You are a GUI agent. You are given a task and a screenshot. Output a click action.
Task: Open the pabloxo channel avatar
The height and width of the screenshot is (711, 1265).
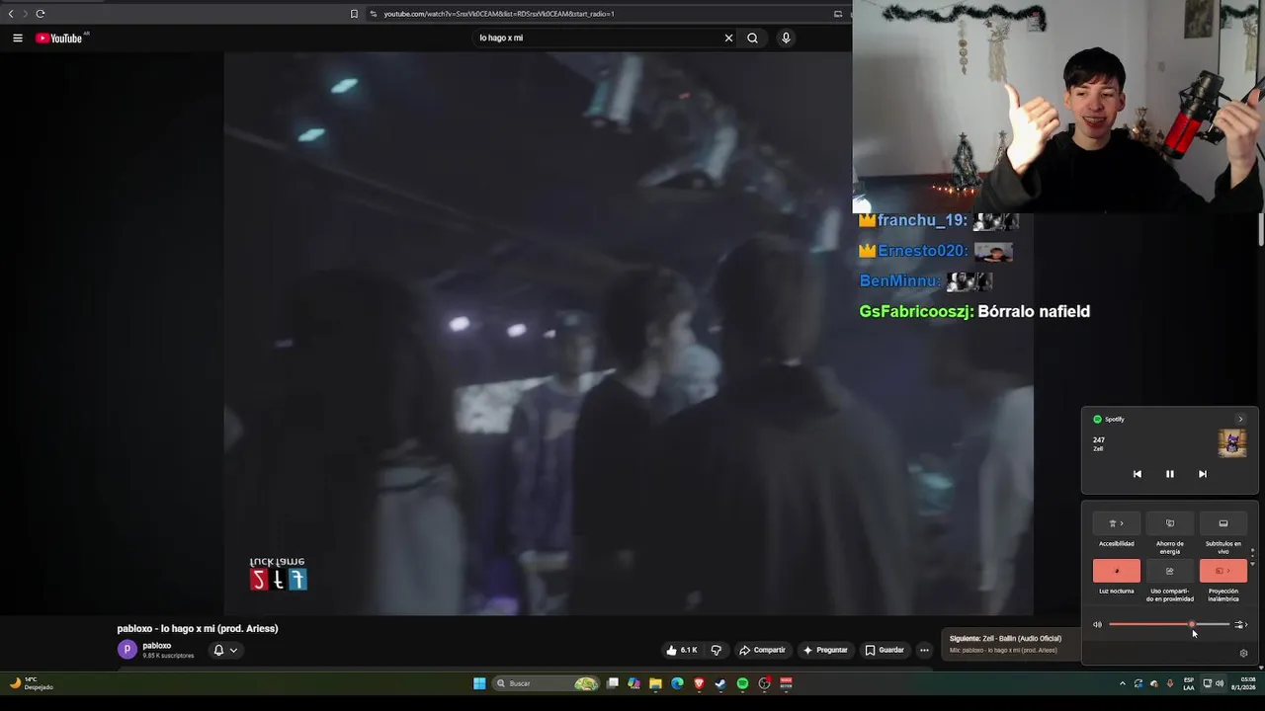point(126,649)
